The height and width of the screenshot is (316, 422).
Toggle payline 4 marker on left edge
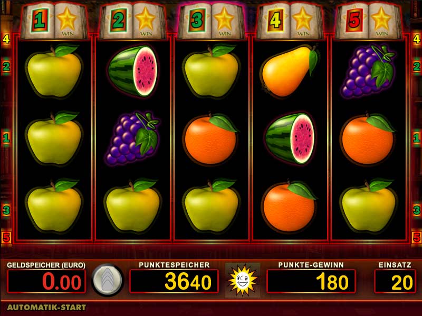[6, 39]
